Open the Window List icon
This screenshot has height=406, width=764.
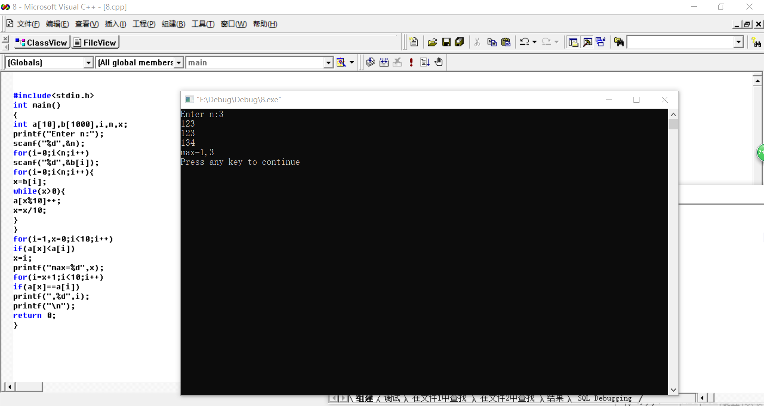(x=600, y=42)
